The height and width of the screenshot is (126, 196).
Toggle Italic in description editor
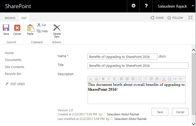pos(109,79)
